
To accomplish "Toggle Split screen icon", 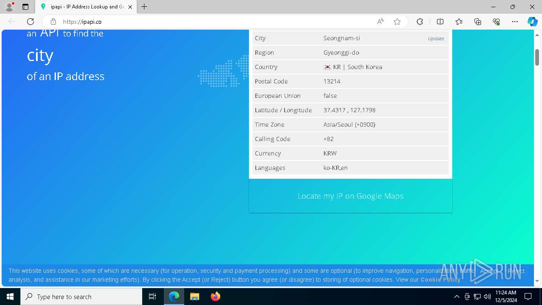I will point(440,22).
